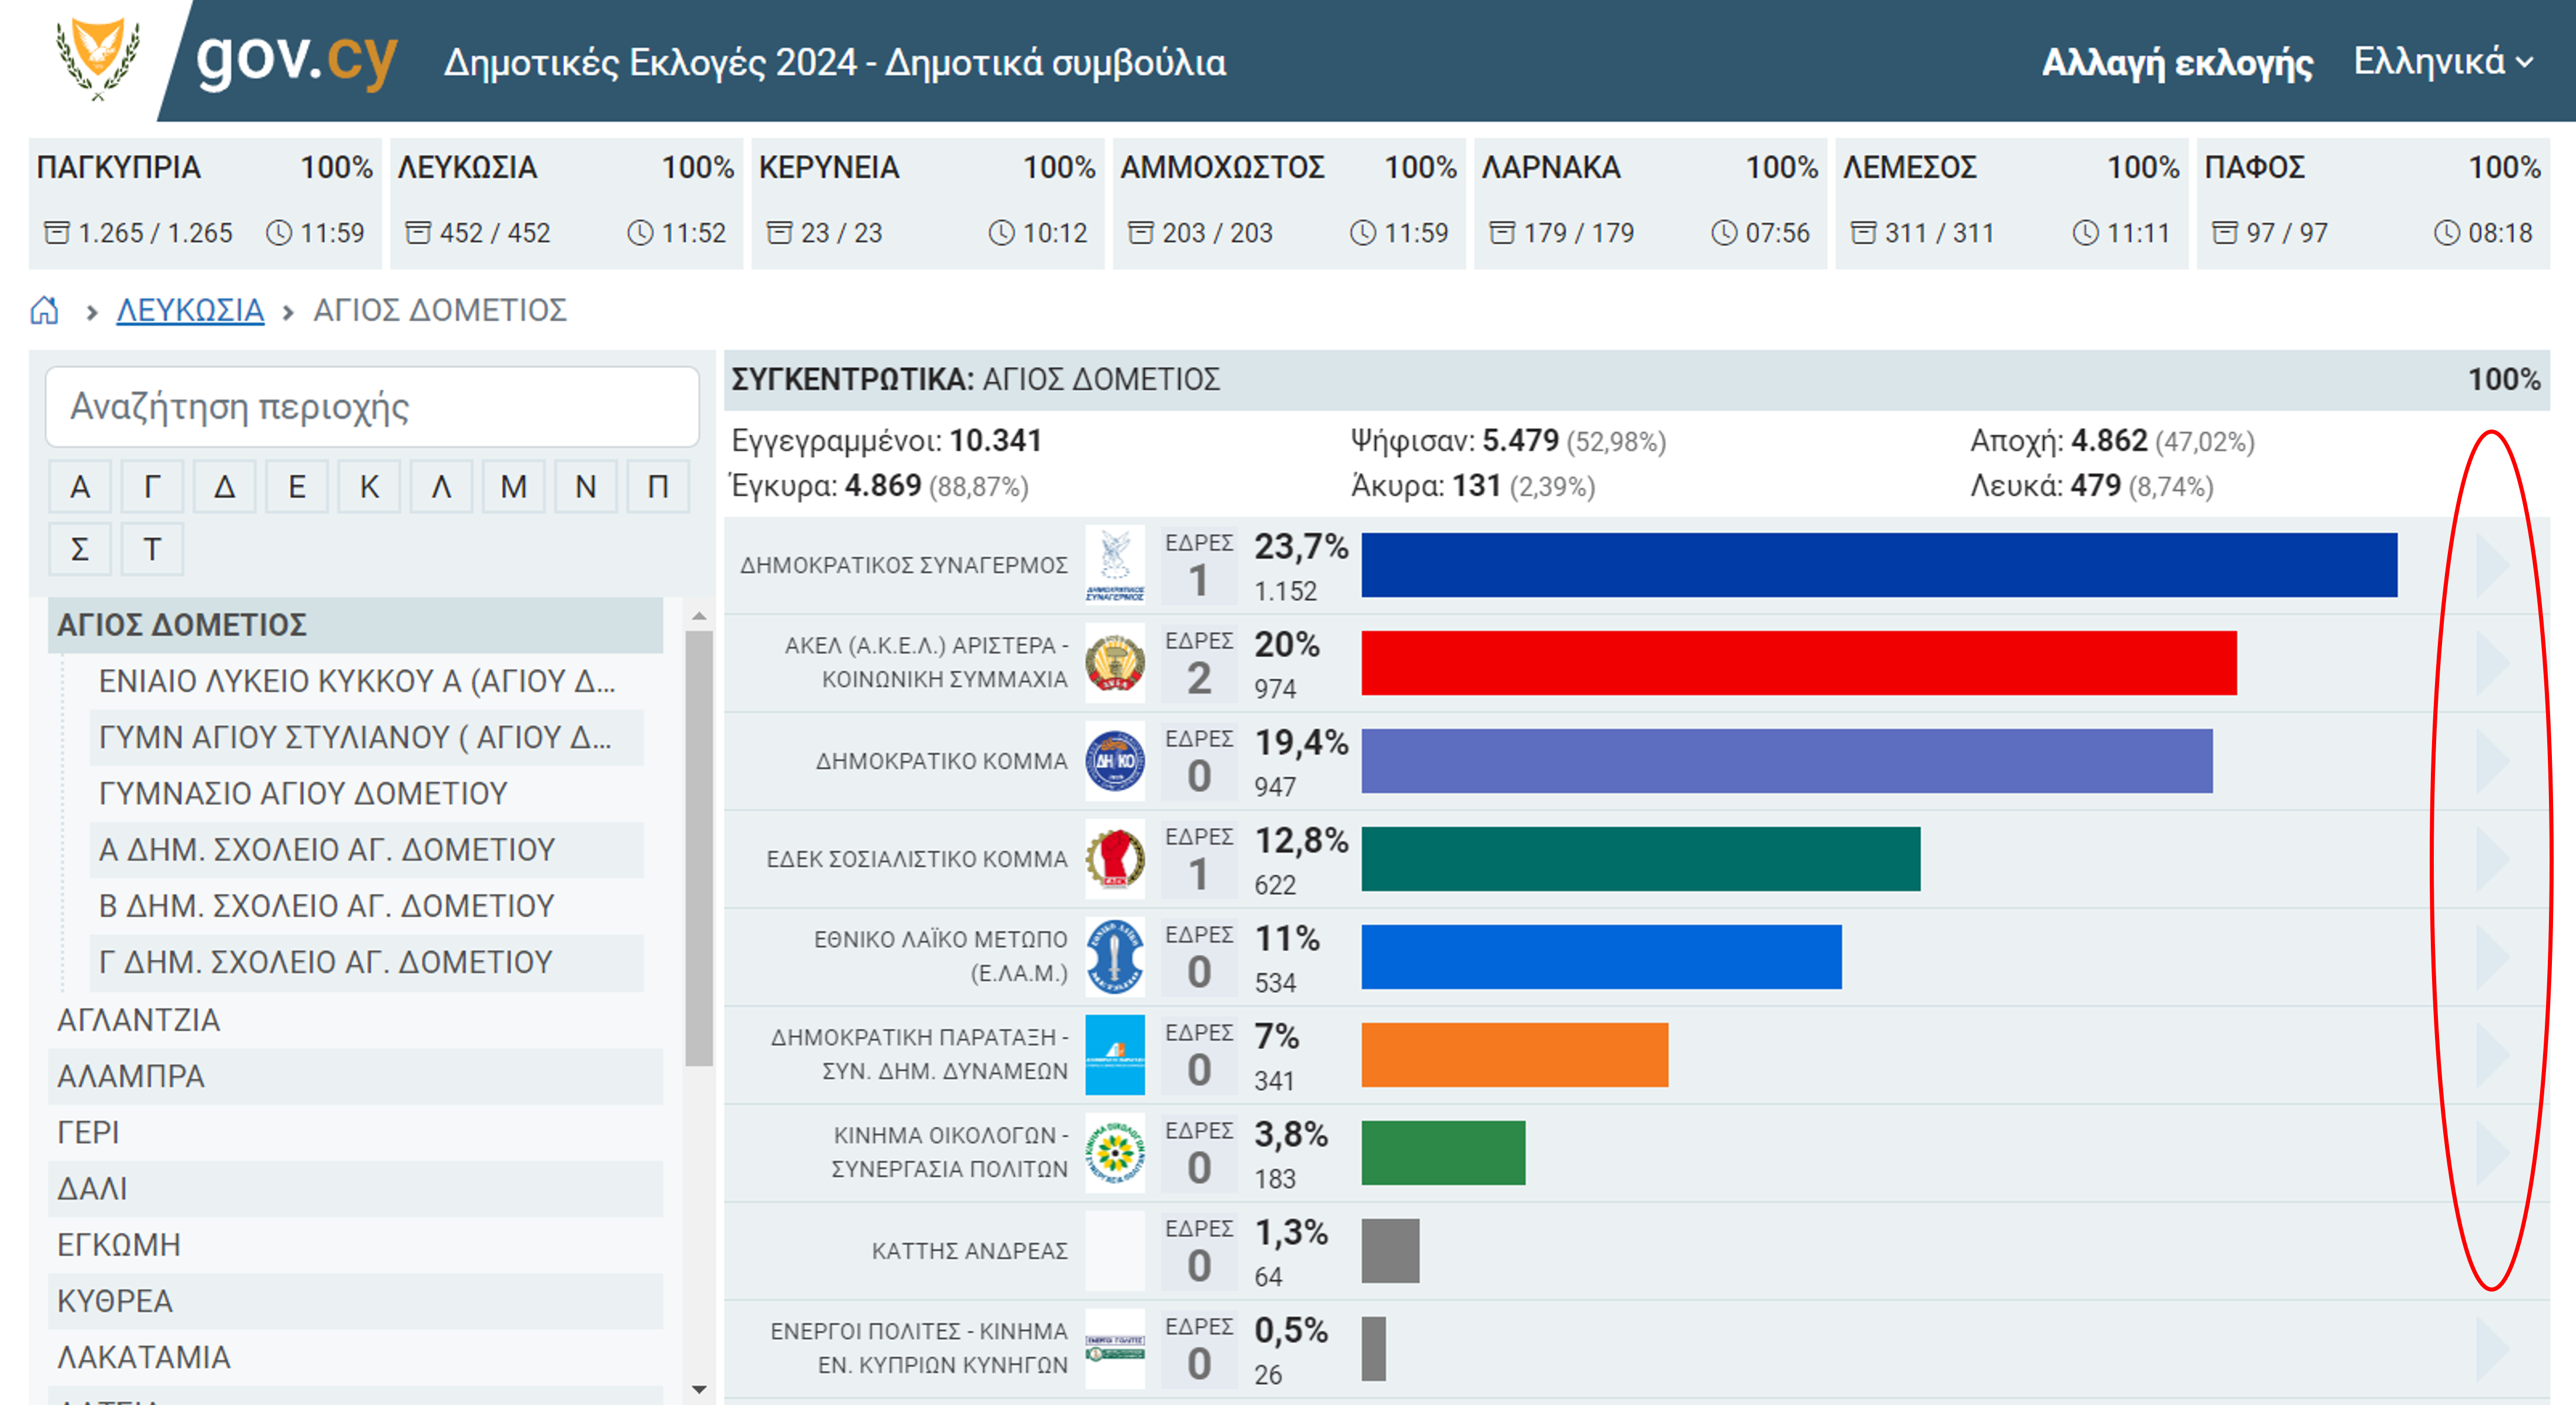The image size is (2576, 1405).
Task: Open the ΛΑΡΝΑΚΑ district tab
Action: point(1650,203)
